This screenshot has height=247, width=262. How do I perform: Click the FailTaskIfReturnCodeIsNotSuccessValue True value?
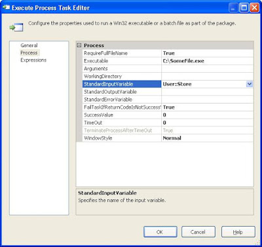point(169,107)
